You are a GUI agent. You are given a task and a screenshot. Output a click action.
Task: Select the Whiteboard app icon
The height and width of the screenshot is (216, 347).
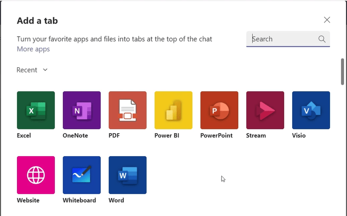[x=82, y=175]
